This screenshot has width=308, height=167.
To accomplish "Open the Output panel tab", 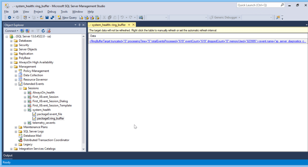I will click(8, 155).
